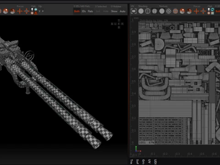220x165 pixels.
Task: Click first Focus crosshair icon in 3D toolbar
Action: click(x=20, y=11)
